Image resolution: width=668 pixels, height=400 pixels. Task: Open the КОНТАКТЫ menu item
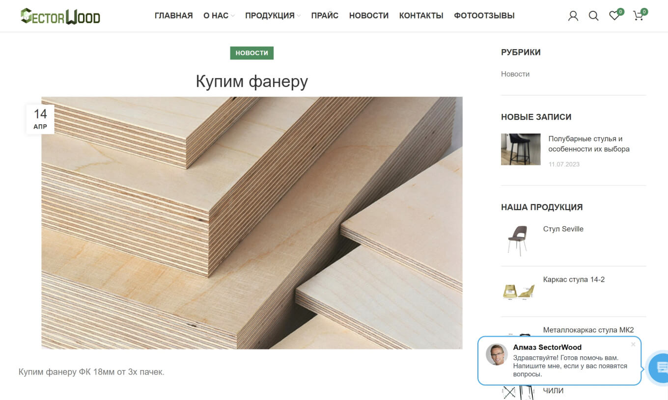pos(421,15)
